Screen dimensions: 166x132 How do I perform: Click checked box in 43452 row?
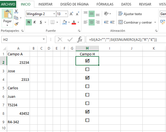pos(87,112)
